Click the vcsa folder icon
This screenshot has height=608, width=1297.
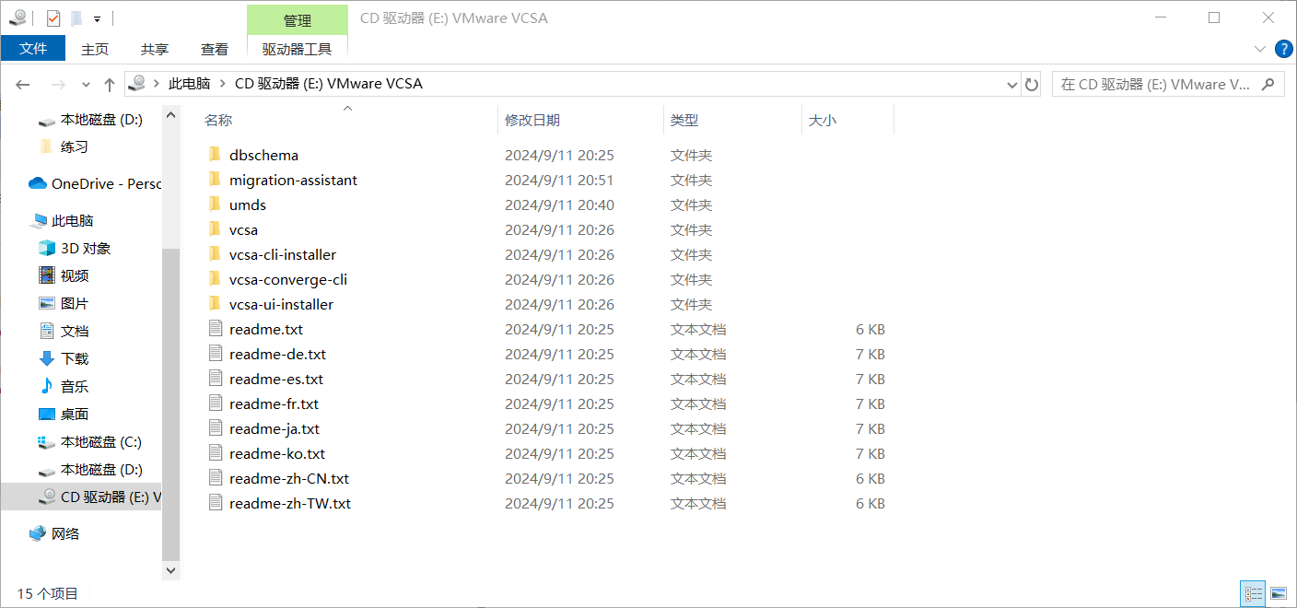(215, 229)
